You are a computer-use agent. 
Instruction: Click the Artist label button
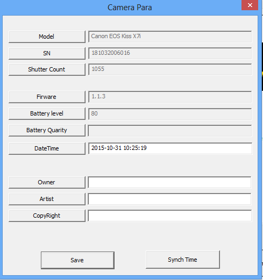47,199
